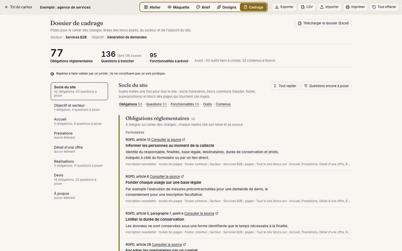Click the '136' questions count
The width and height of the screenshot is (402, 251).
(108, 54)
